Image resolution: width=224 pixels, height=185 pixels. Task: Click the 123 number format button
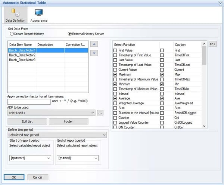213,44
